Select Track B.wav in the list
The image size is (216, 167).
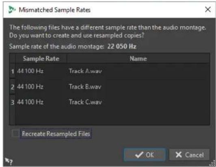pos(85,87)
